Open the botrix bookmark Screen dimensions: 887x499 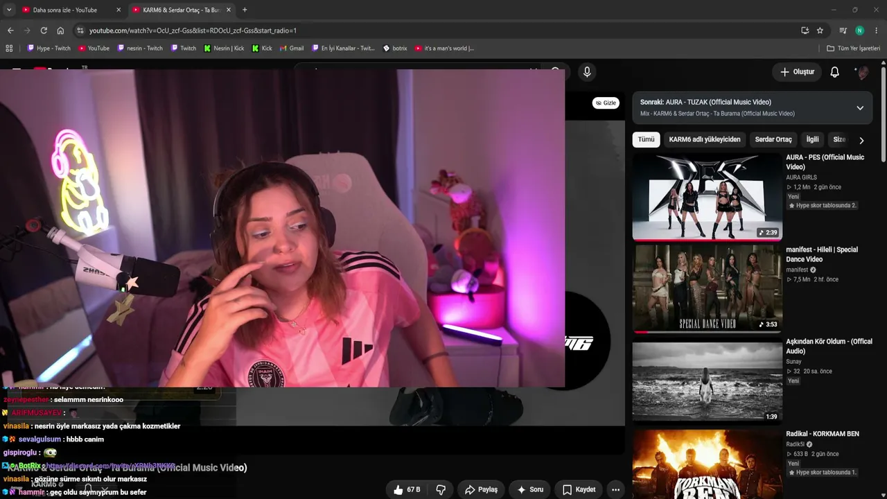(395, 49)
